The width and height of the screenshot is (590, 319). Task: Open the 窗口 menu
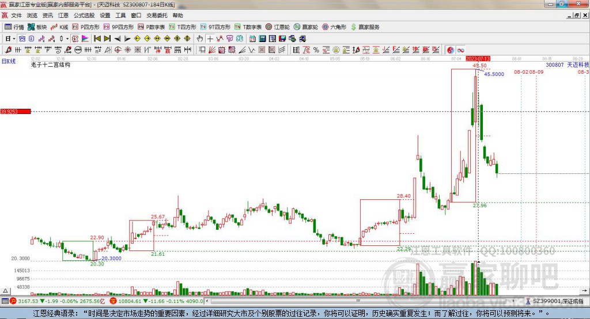[136, 16]
